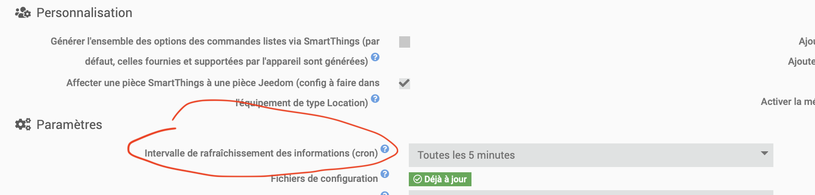Open the 'Toutes les 5 minutes' dropdown
The height and width of the screenshot is (195, 815).
[x=591, y=155]
